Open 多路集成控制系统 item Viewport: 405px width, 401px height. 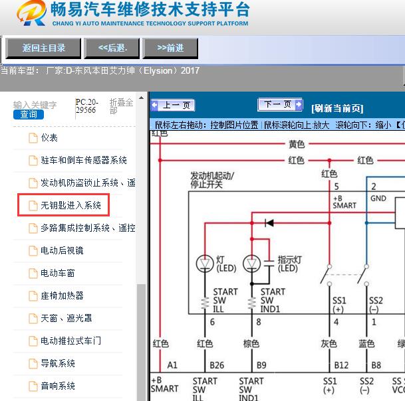pyautogui.click(x=88, y=228)
